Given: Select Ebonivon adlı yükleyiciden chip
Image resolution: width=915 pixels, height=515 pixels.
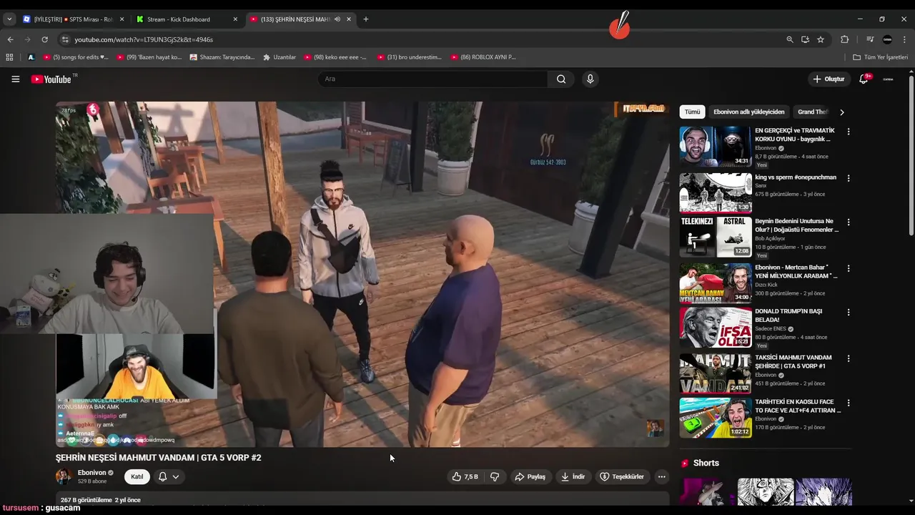Looking at the screenshot, I should pyautogui.click(x=748, y=112).
